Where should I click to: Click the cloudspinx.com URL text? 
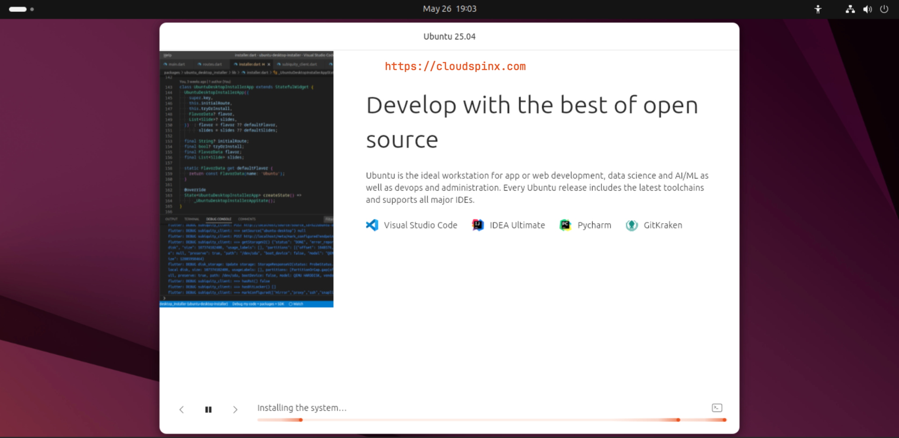click(x=455, y=66)
